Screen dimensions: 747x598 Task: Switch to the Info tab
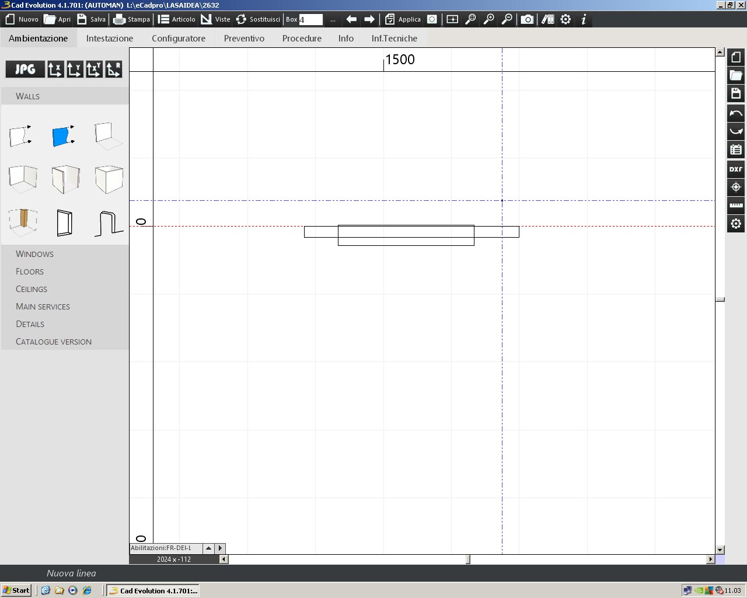(346, 38)
